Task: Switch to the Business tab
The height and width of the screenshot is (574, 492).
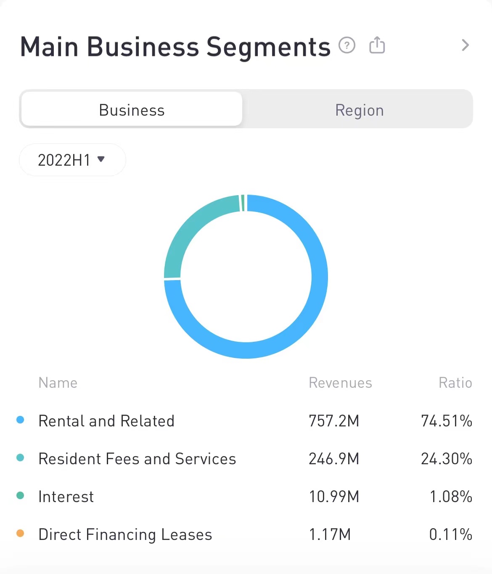Action: tap(132, 110)
